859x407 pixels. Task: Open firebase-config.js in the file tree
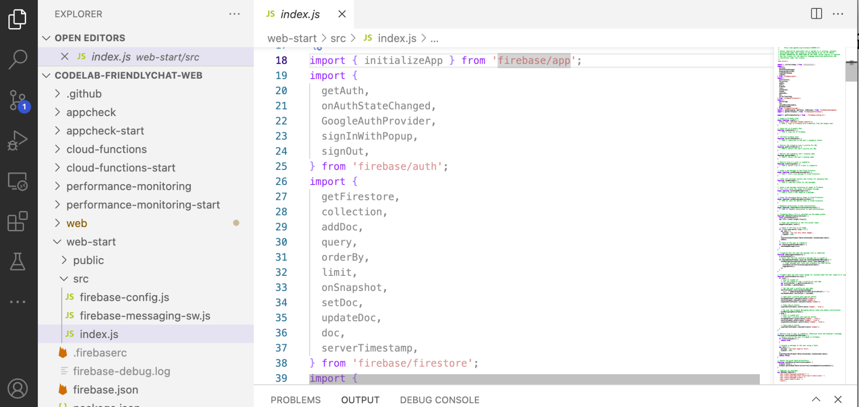click(x=124, y=297)
